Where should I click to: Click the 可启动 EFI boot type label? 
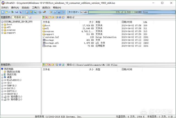pos(20,17)
